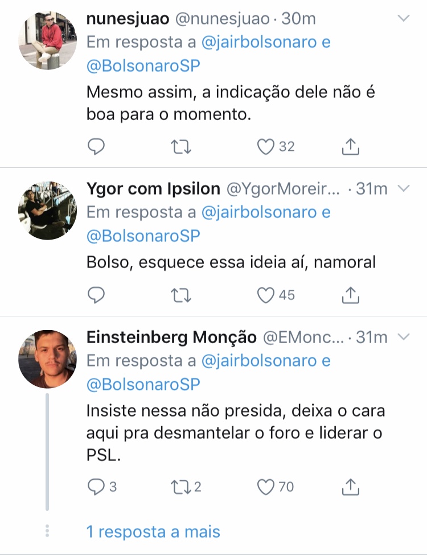Open replies on Einsteinberg Monção's tweet

pos(96,487)
